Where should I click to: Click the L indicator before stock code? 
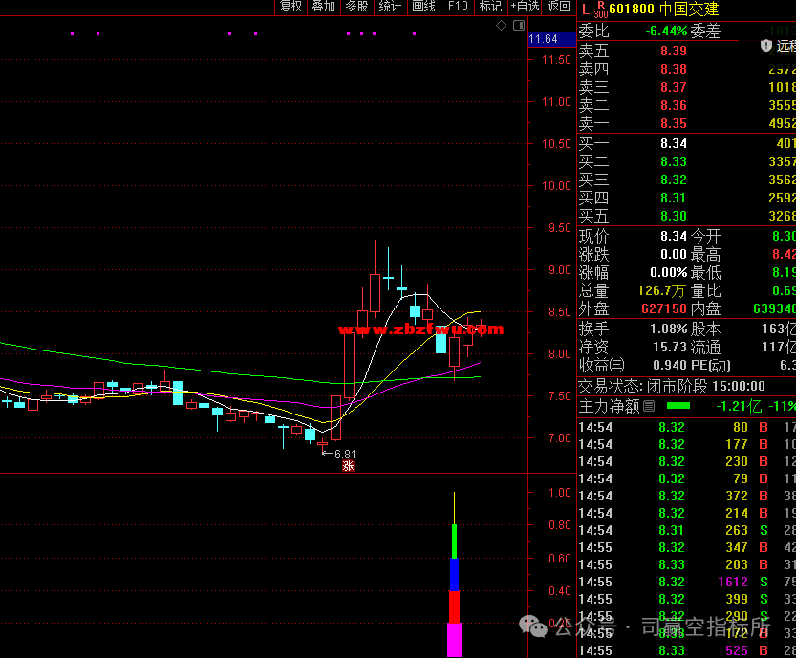[x=586, y=10]
